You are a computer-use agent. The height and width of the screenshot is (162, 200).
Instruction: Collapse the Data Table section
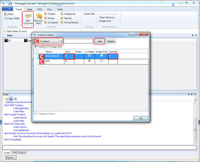pos(4,31)
